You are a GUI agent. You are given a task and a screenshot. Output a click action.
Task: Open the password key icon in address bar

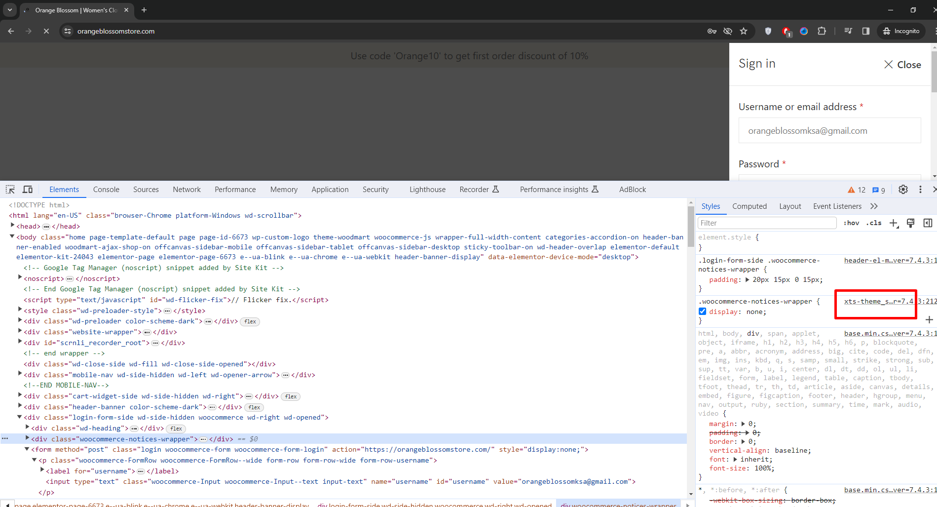tap(712, 31)
